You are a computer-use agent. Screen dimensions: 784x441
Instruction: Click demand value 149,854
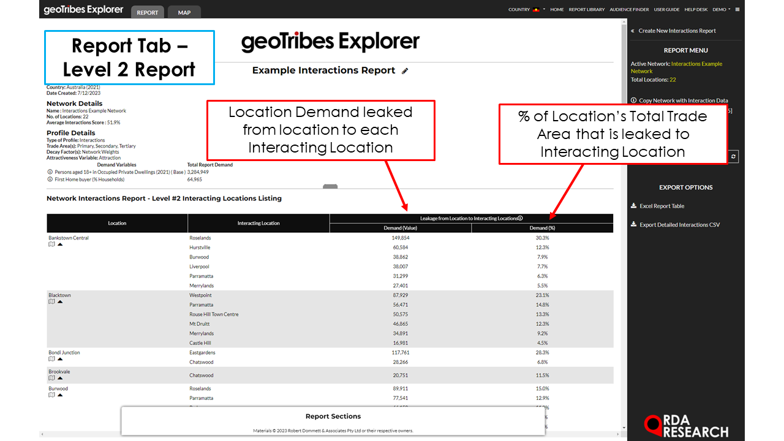pos(401,238)
